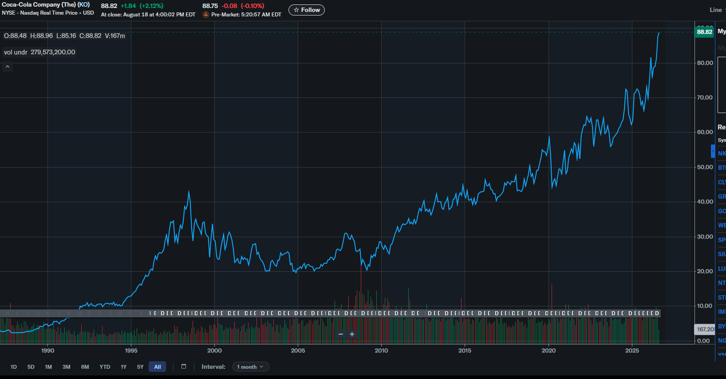The width and height of the screenshot is (726, 379).
Task: Click the (+2.12%) percent change
Action: point(151,6)
